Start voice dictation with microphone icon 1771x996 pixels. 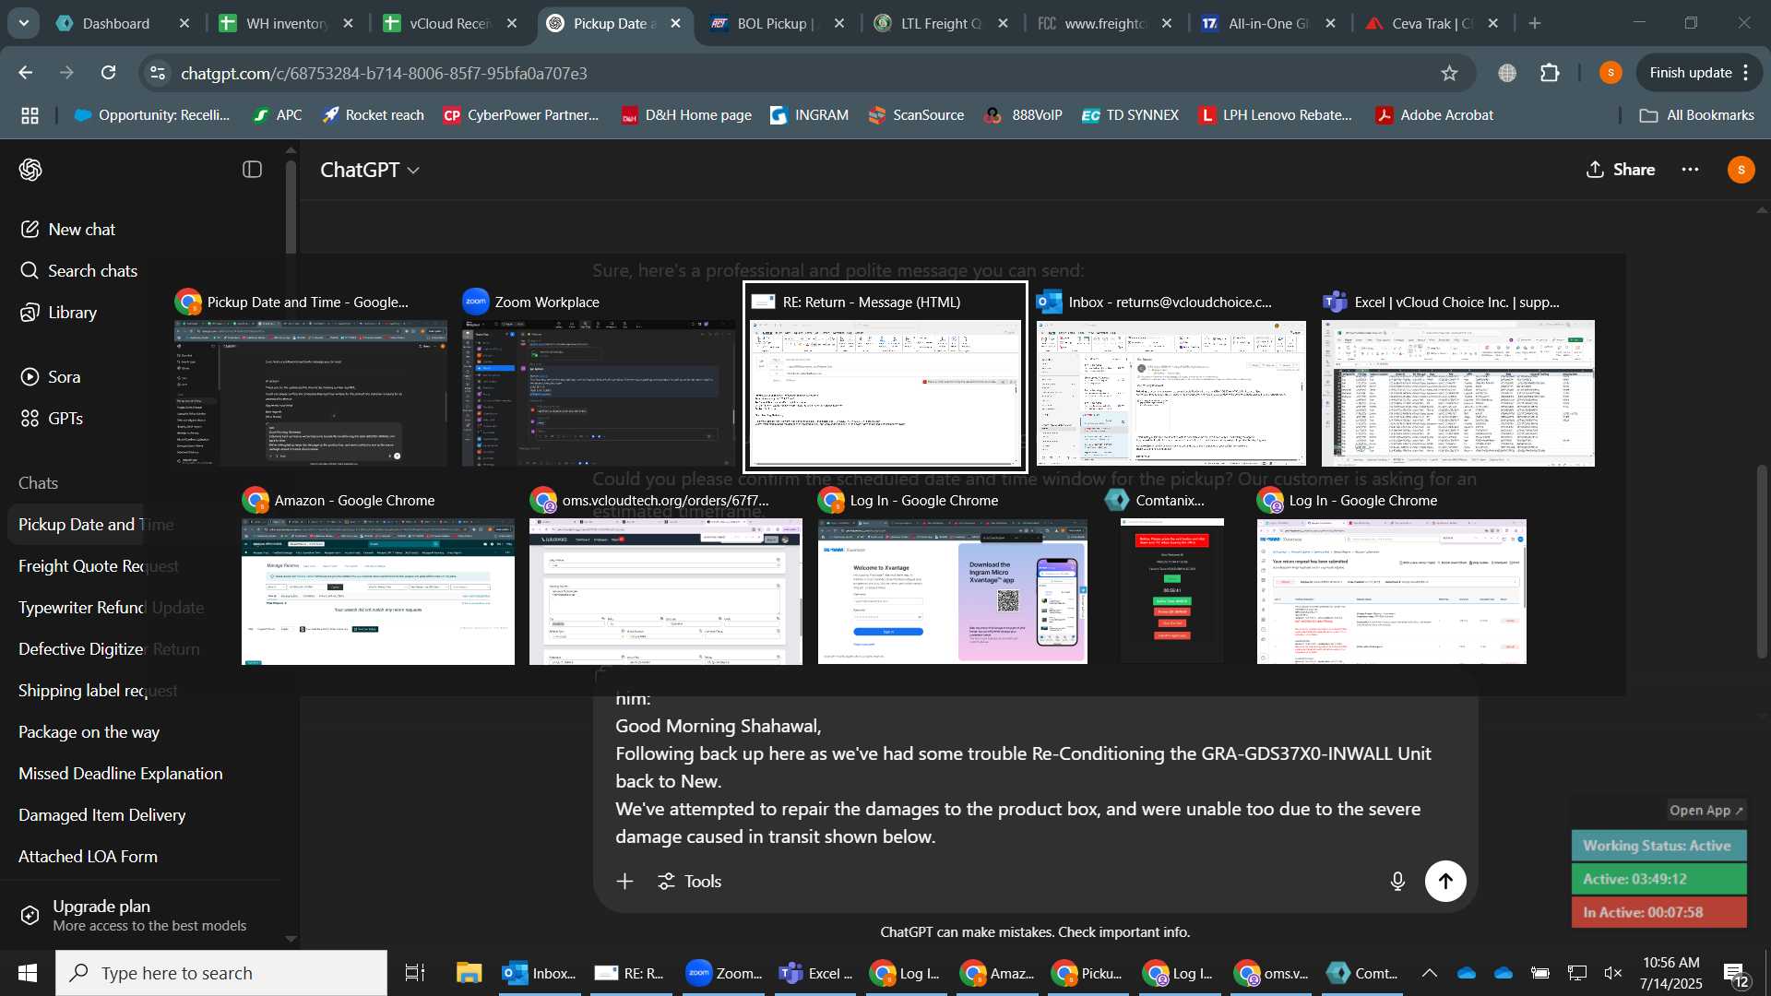pos(1397,882)
